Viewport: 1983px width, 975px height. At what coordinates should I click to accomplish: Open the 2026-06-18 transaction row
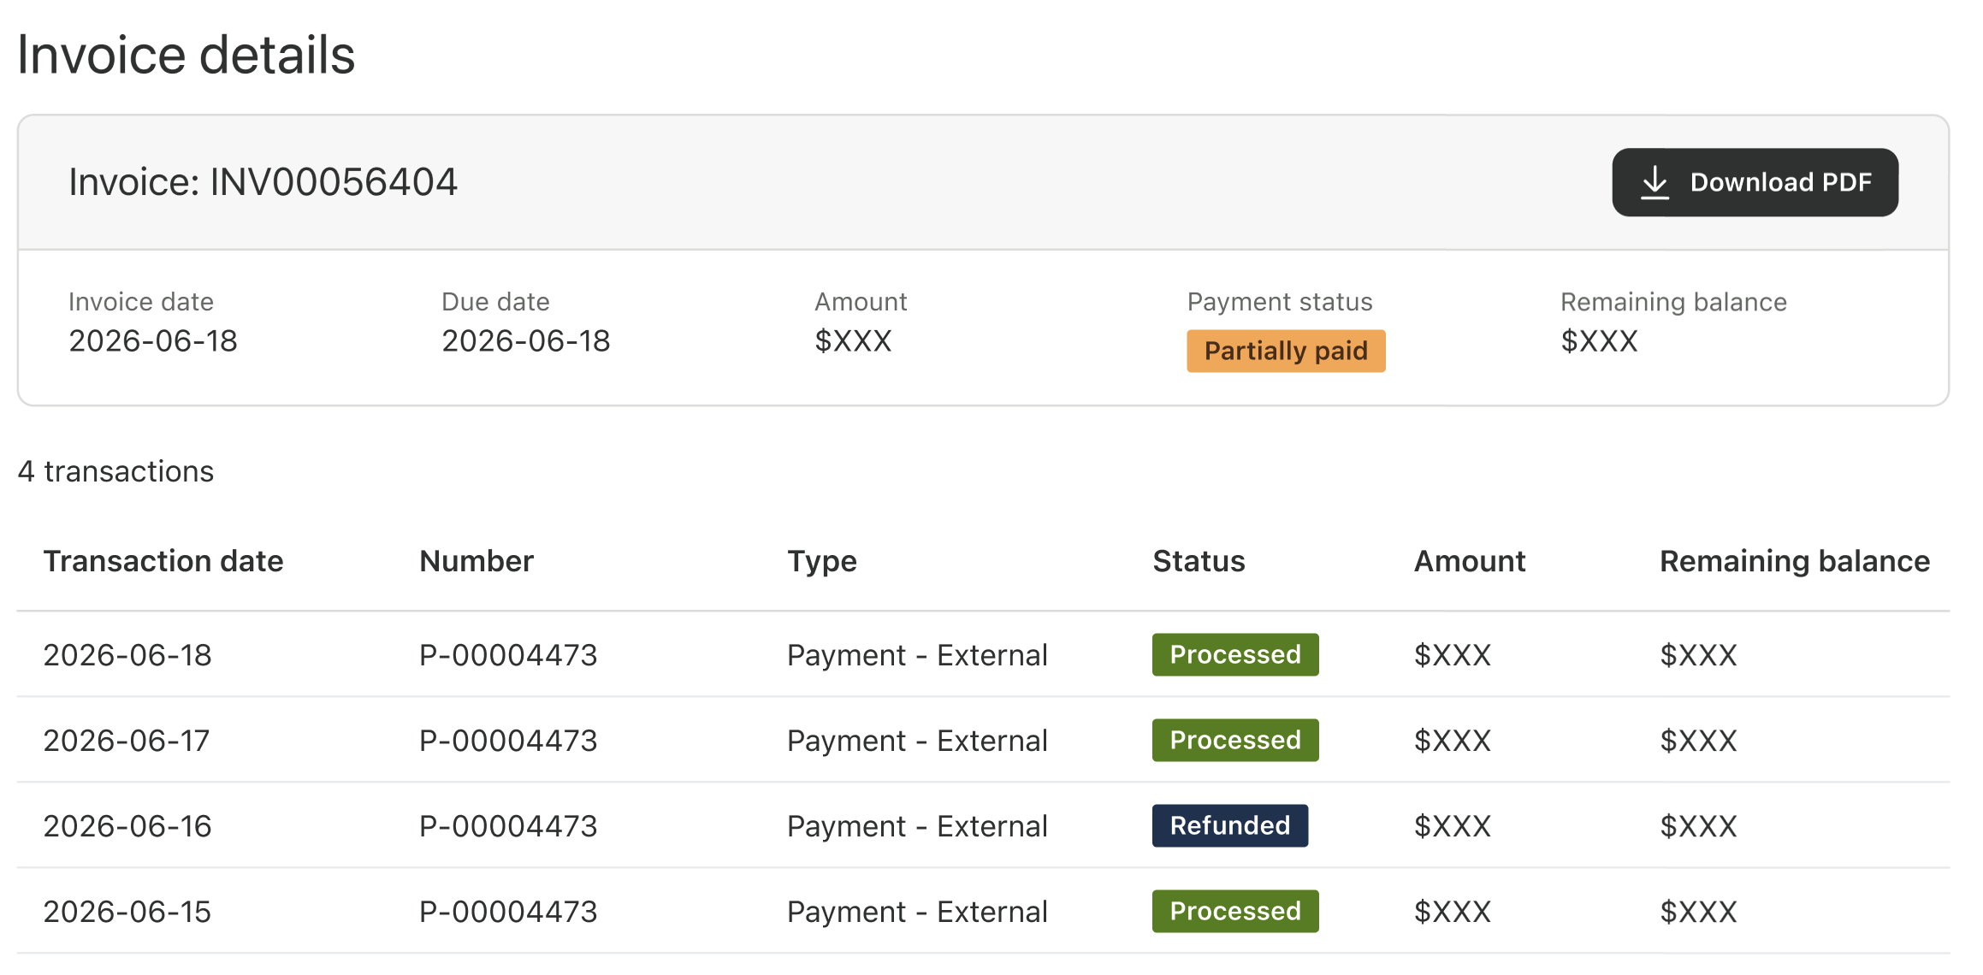983,654
